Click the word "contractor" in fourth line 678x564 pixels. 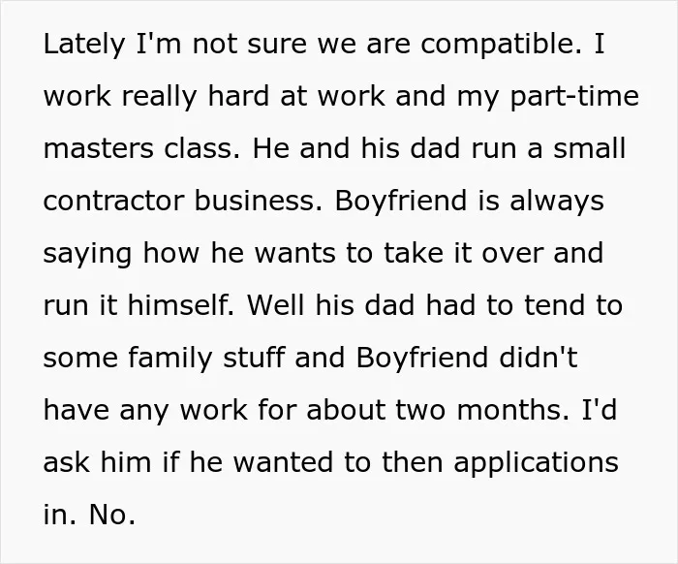pyautogui.click(x=113, y=202)
